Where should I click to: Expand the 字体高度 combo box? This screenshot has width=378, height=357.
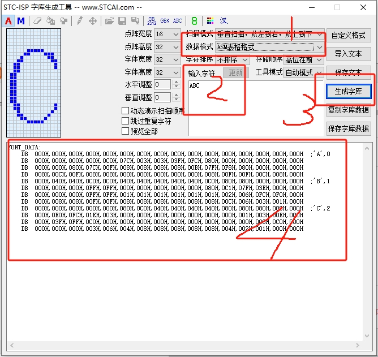167,72
